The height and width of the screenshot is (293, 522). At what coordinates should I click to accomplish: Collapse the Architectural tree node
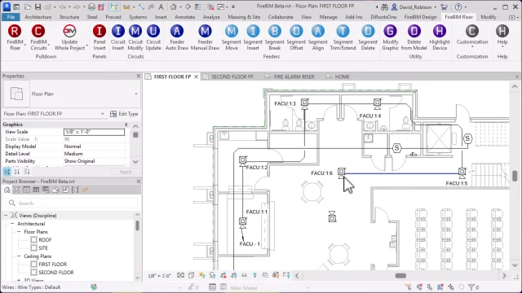(x=12, y=224)
